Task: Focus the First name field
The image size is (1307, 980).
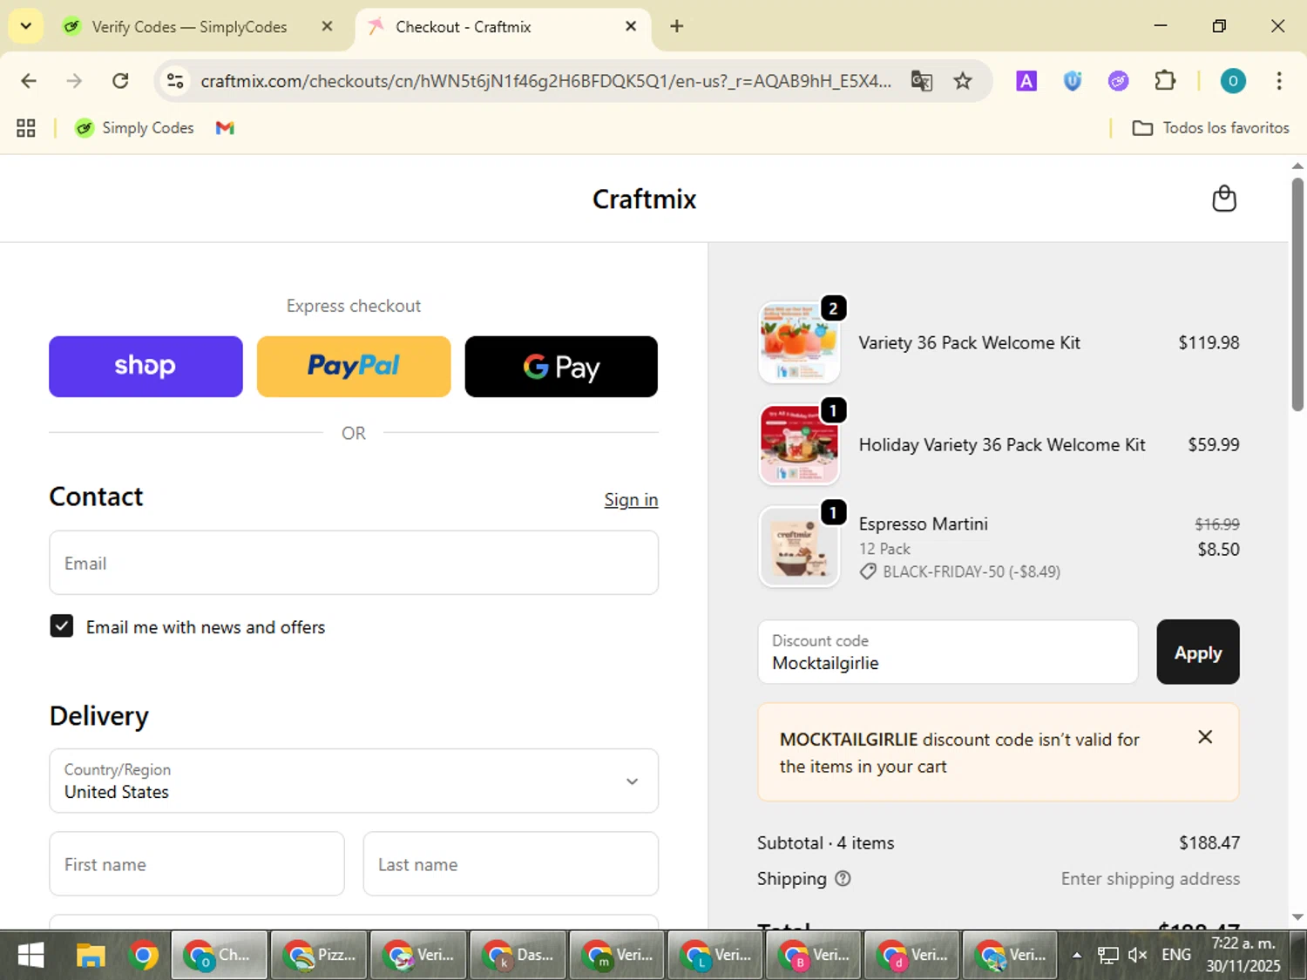Action: coord(197,864)
